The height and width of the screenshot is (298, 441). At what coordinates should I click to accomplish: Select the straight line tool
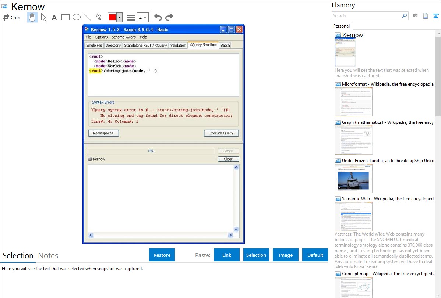click(88, 17)
